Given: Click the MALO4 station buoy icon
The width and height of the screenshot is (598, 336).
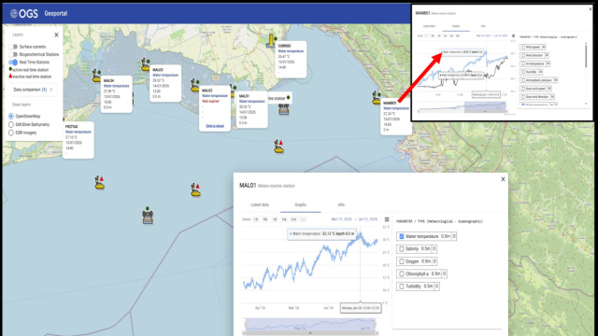Looking at the screenshot, I should [x=96, y=76].
